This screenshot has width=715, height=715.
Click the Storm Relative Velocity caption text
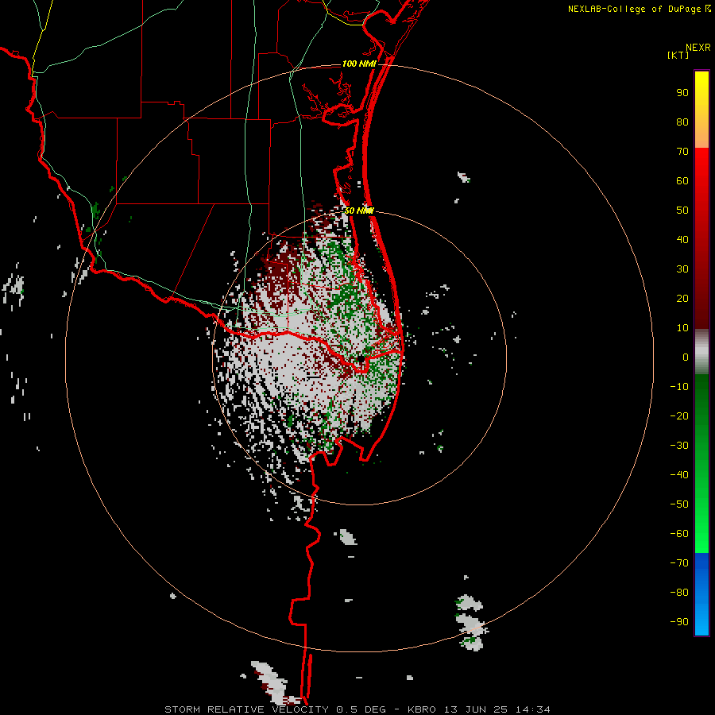(357, 709)
